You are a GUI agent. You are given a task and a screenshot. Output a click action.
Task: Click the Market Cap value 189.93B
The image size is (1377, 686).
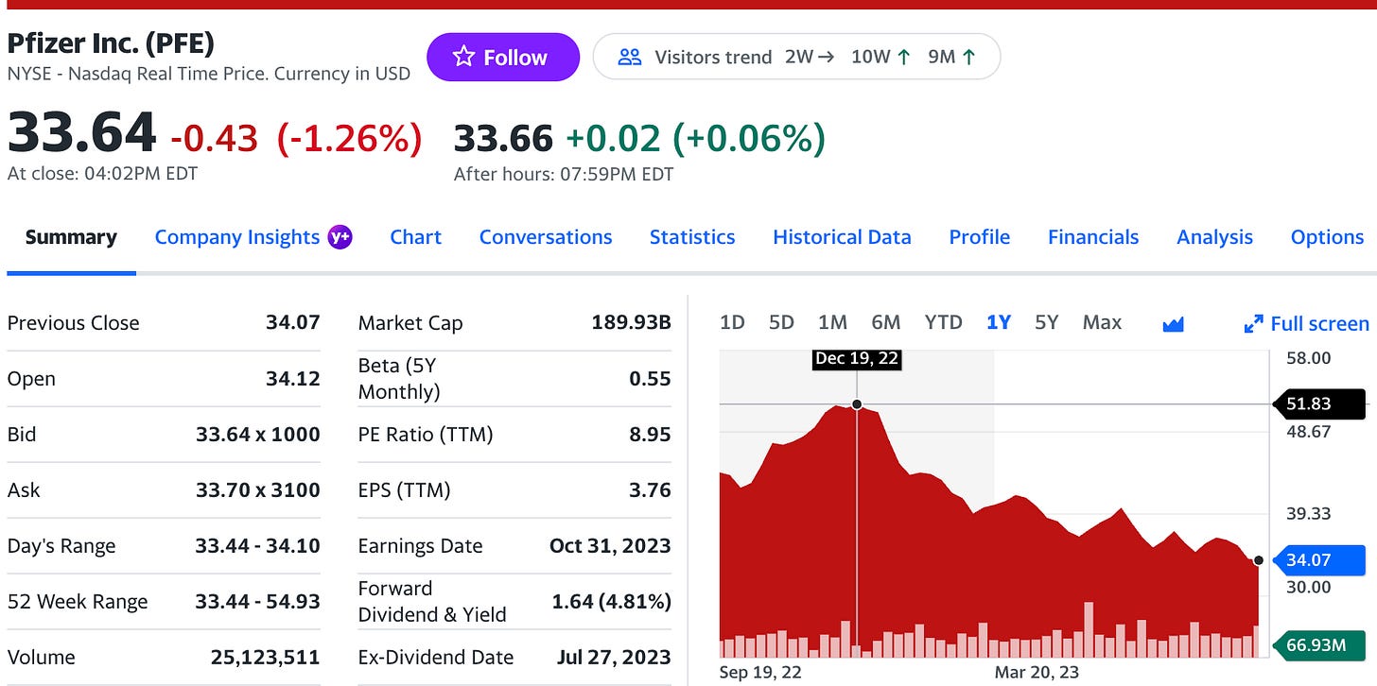pyautogui.click(x=632, y=323)
